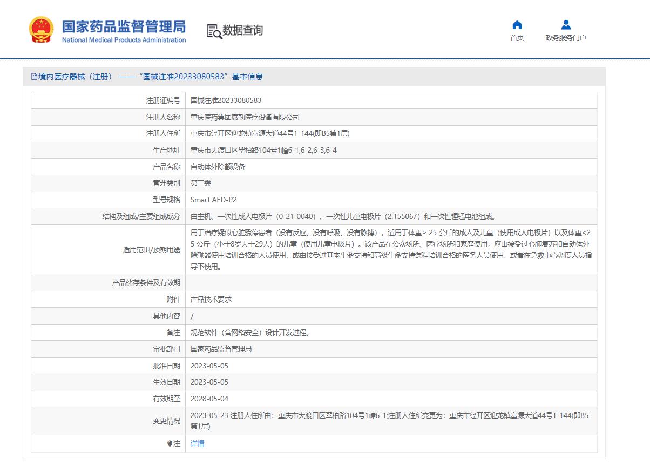The image size is (650, 465).
Task: Click the document icon before 境内医疗器械
Action: tap(34, 77)
